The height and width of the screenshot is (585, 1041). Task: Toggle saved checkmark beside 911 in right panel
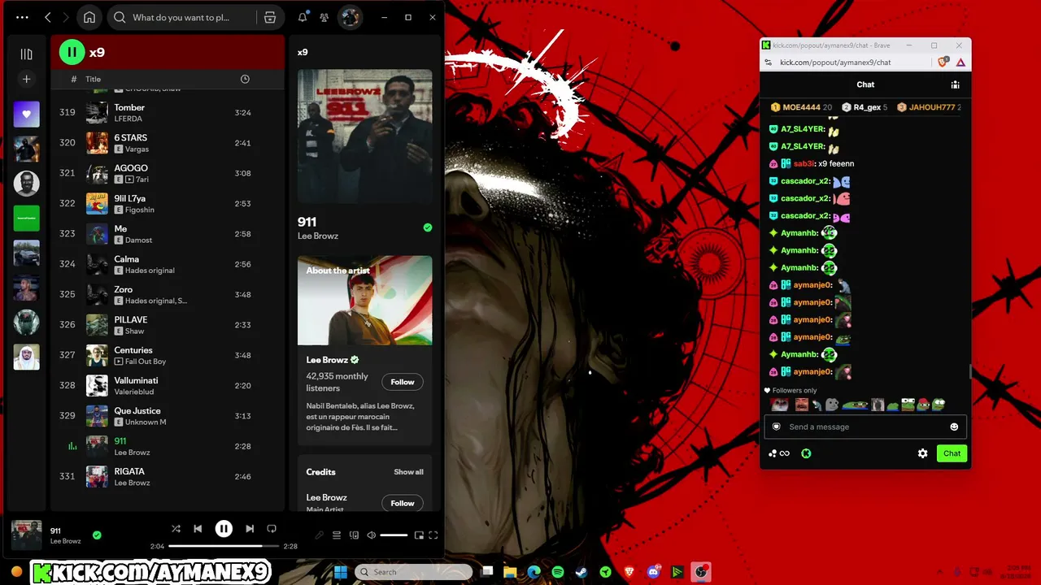pos(427,227)
